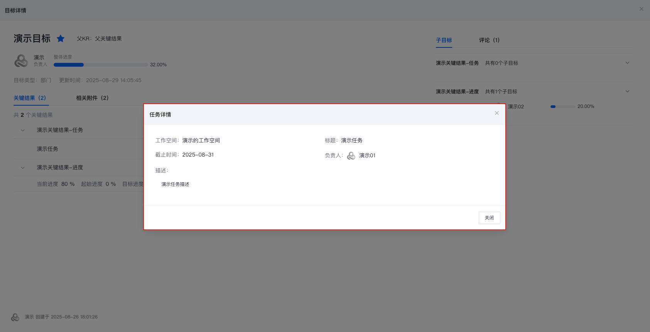Viewport: 650px width, 332px height.
Task: Click the 父关键结果 parent KR link
Action: (x=108, y=39)
